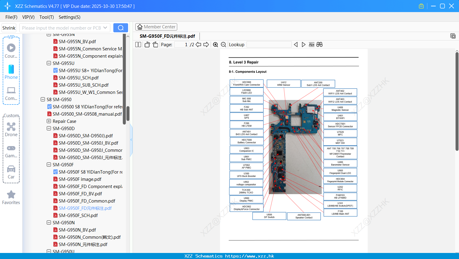
Task: Toggle match case Abi icon
Action: click(x=311, y=44)
